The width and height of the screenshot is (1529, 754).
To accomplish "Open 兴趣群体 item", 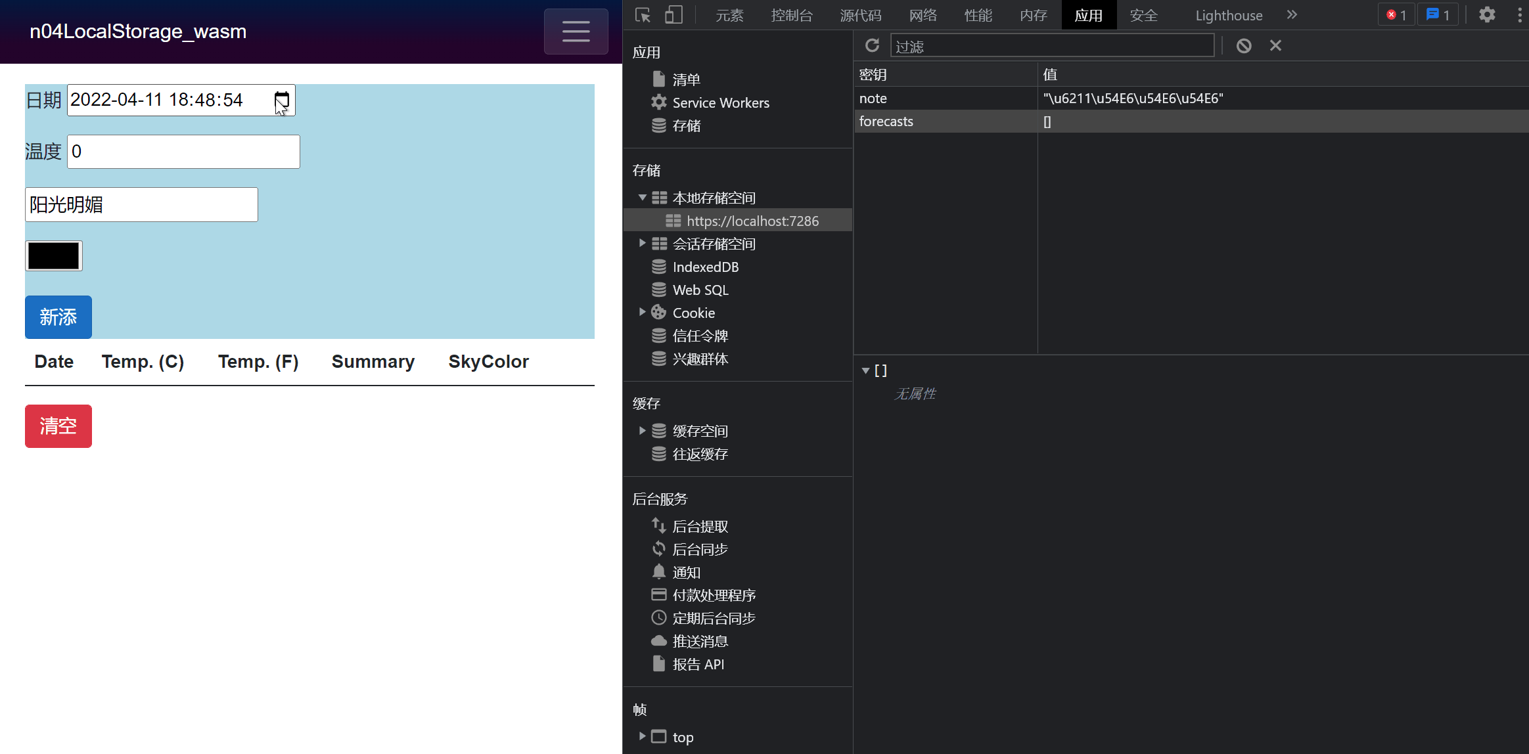I will [x=700, y=359].
